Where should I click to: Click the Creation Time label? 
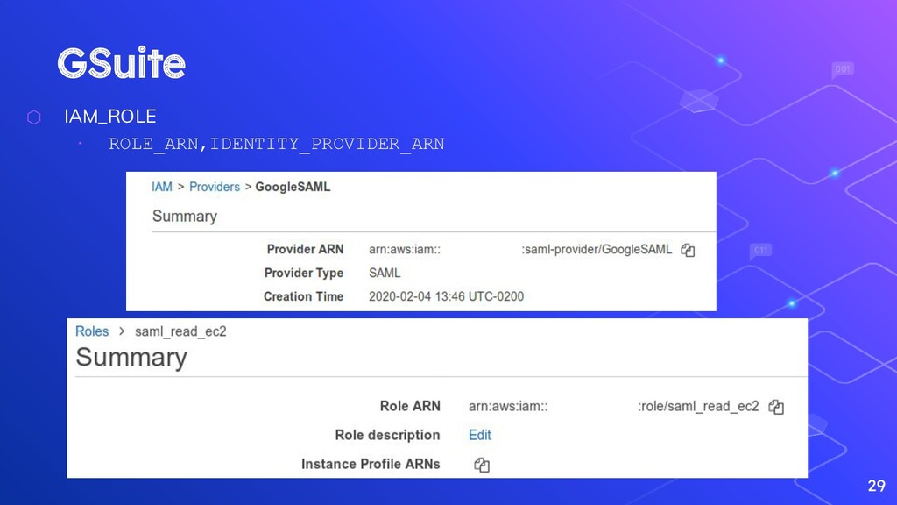tap(303, 296)
